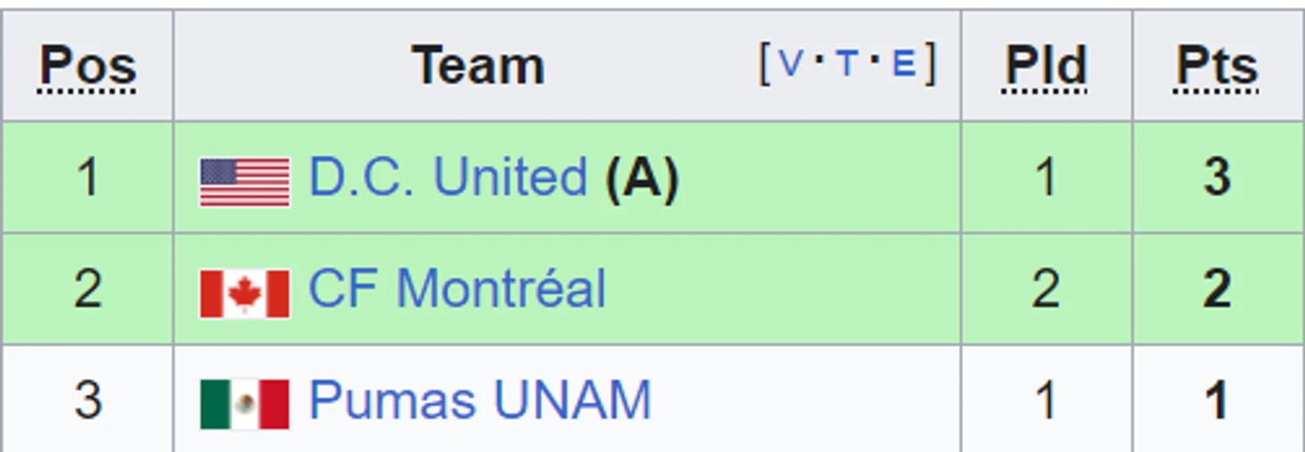The image size is (1305, 452).
Task: View template via the V link
Action: 791,64
